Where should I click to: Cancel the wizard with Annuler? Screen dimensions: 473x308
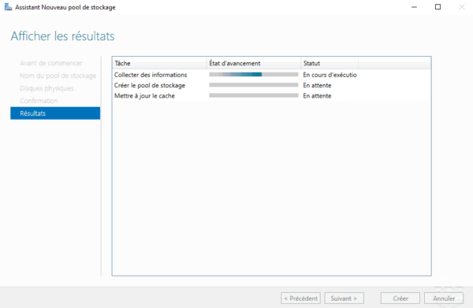(444, 299)
